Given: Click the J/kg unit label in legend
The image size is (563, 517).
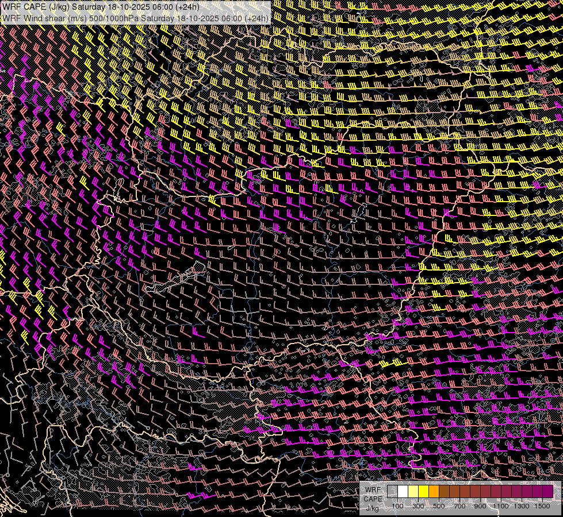Looking at the screenshot, I should point(373,507).
